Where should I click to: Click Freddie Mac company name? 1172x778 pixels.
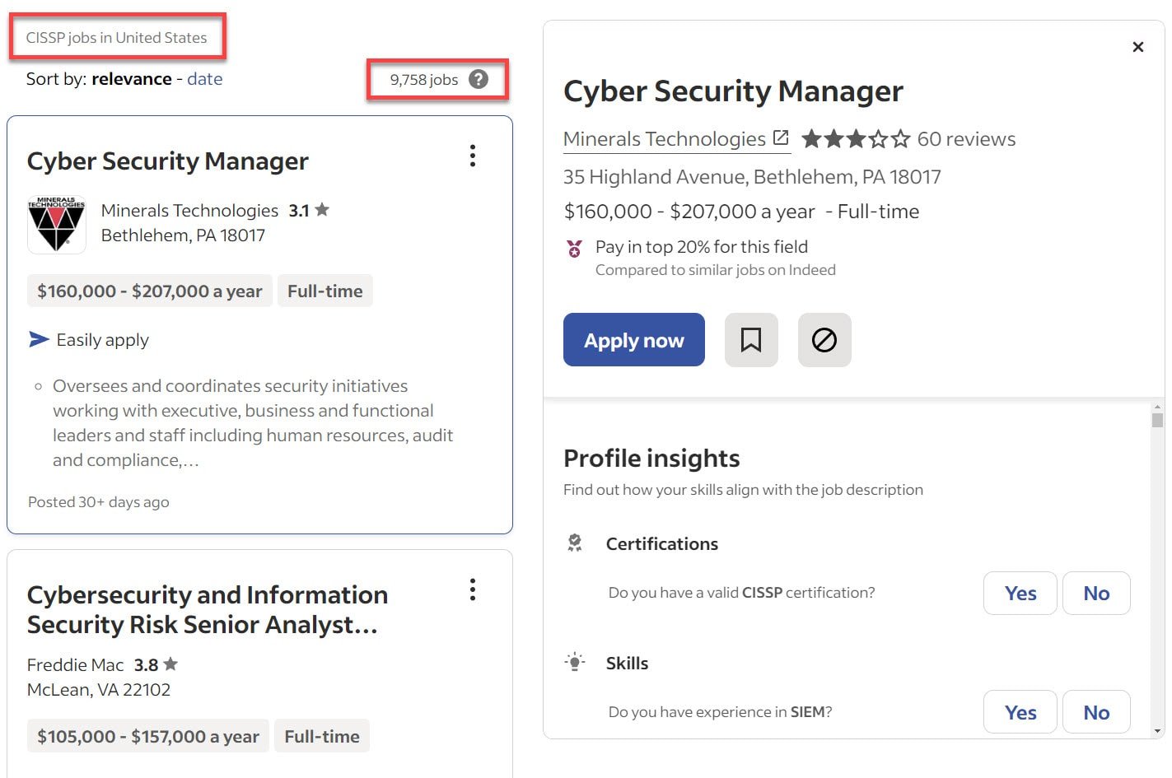[76, 664]
